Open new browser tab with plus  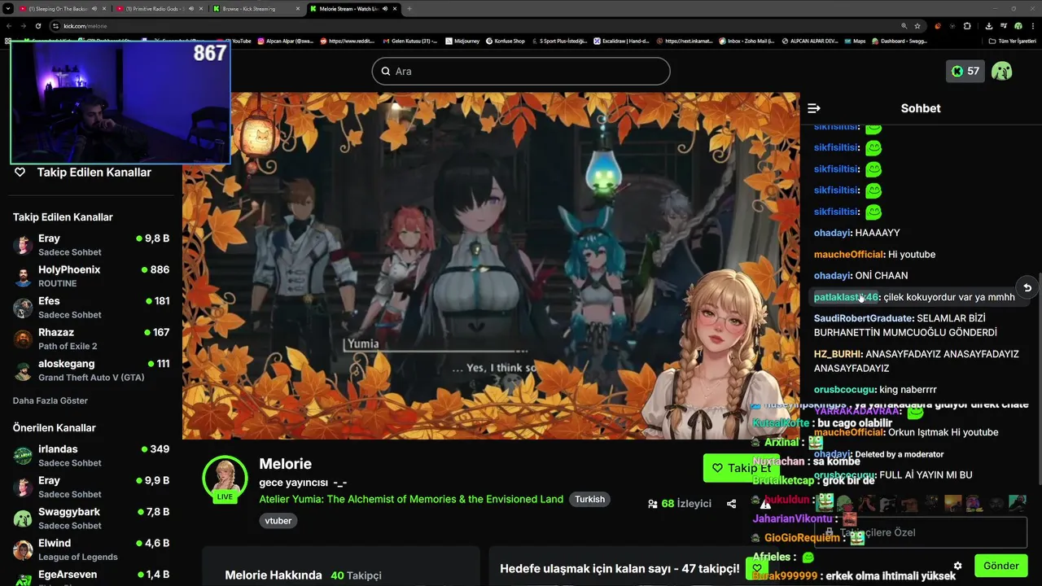coord(409,8)
